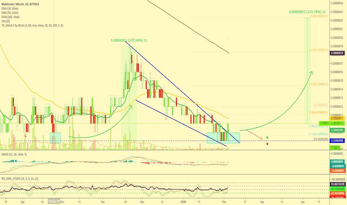
Task: Click the yellow 0.00000011 EMA price tag
Action: tap(337, 119)
